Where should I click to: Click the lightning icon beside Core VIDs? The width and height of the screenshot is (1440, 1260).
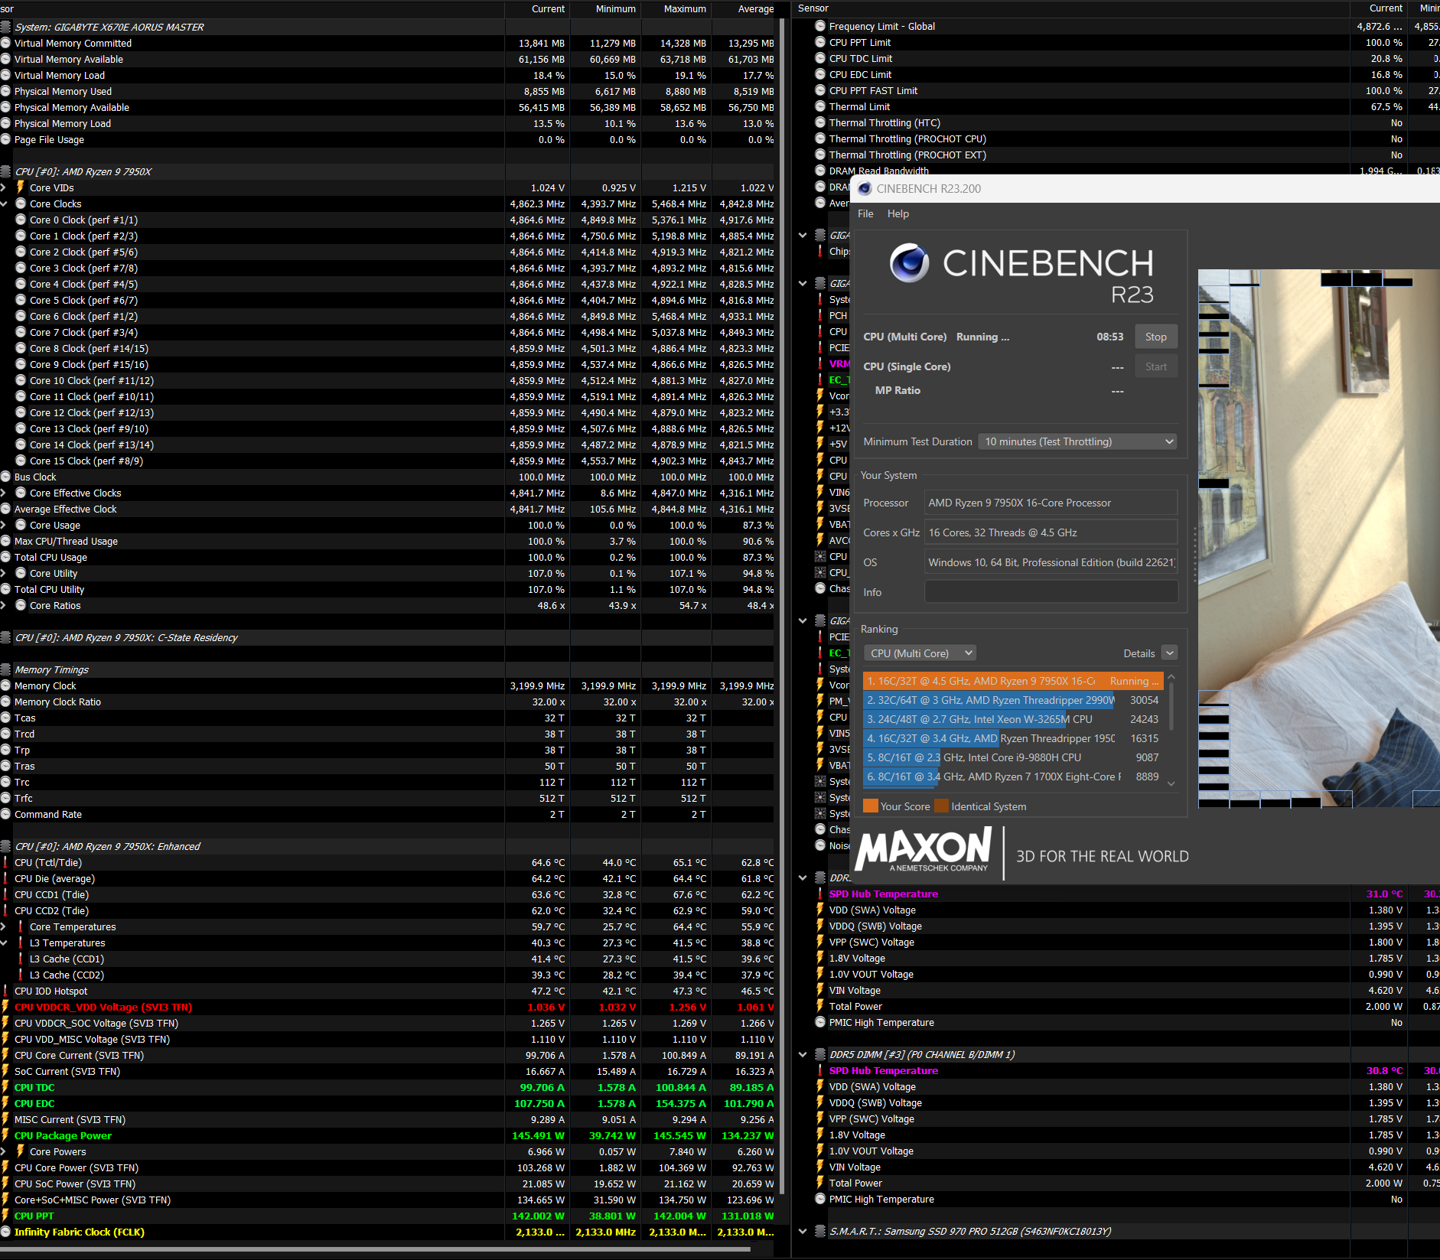click(21, 188)
